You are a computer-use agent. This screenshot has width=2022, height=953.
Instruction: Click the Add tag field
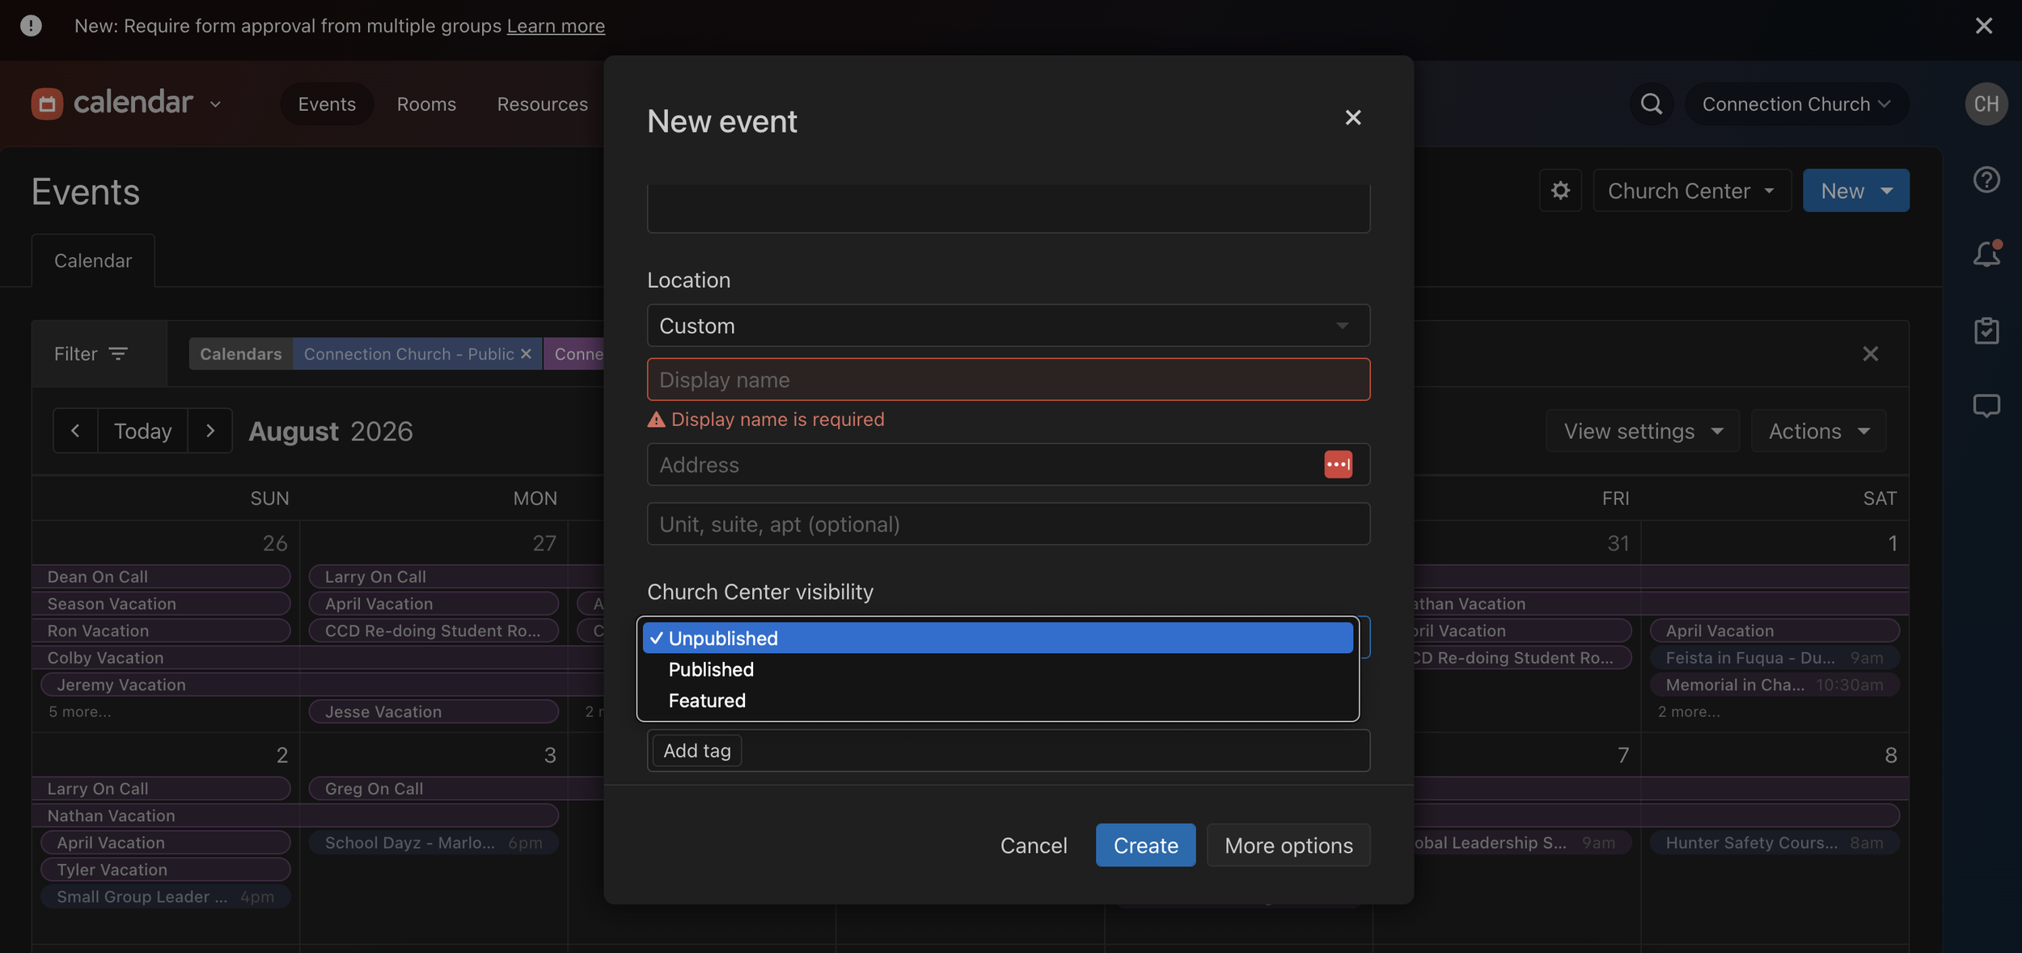[x=1008, y=750]
